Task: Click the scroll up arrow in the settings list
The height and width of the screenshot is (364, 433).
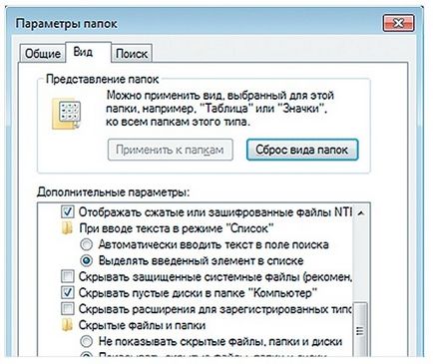Action: click(361, 212)
